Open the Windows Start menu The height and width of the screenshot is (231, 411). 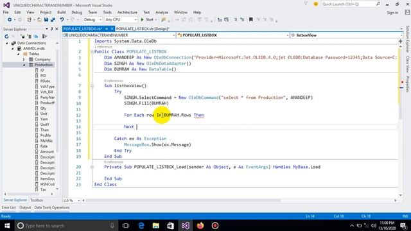click(7, 225)
